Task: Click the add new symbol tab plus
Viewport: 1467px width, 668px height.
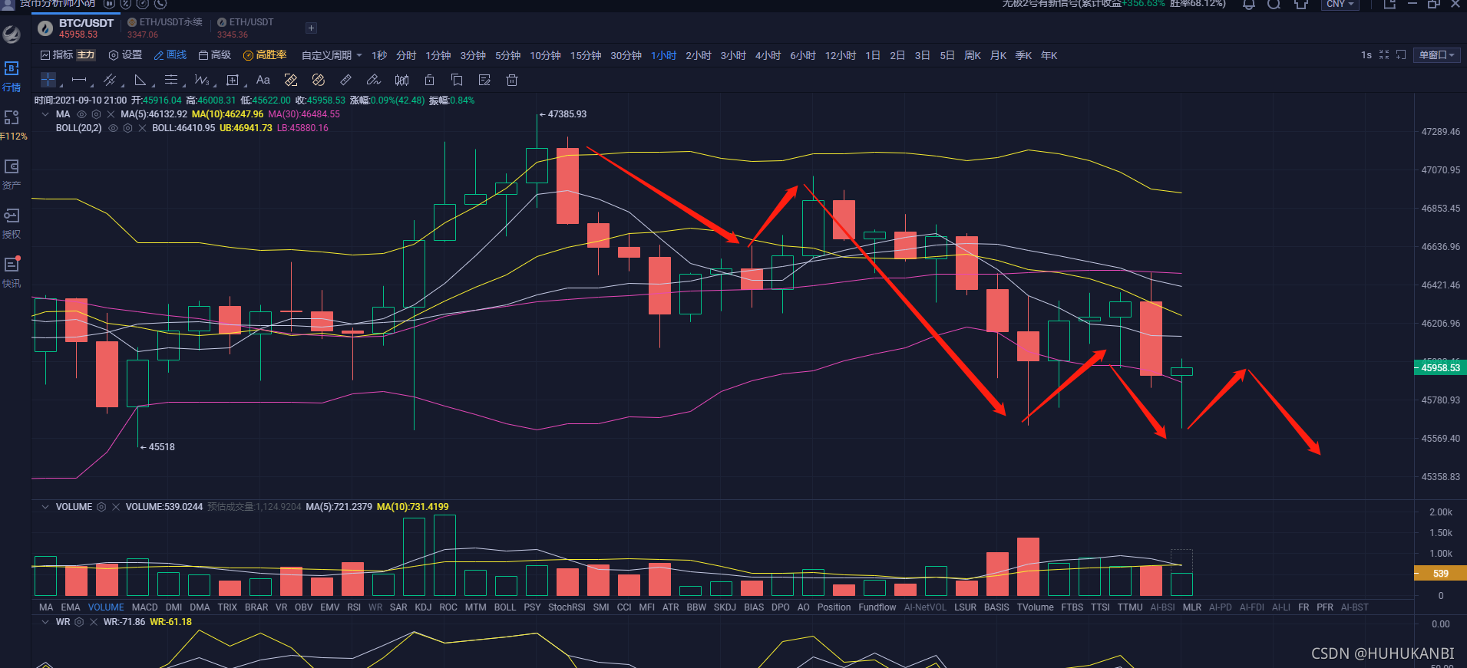Action: [x=311, y=28]
